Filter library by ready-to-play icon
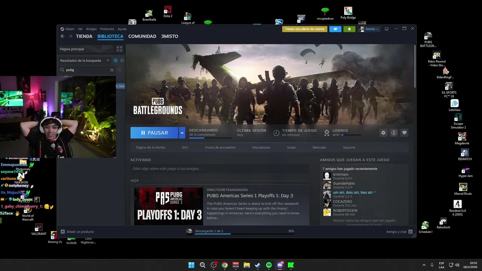The width and height of the screenshot is (482, 271). (x=122, y=61)
